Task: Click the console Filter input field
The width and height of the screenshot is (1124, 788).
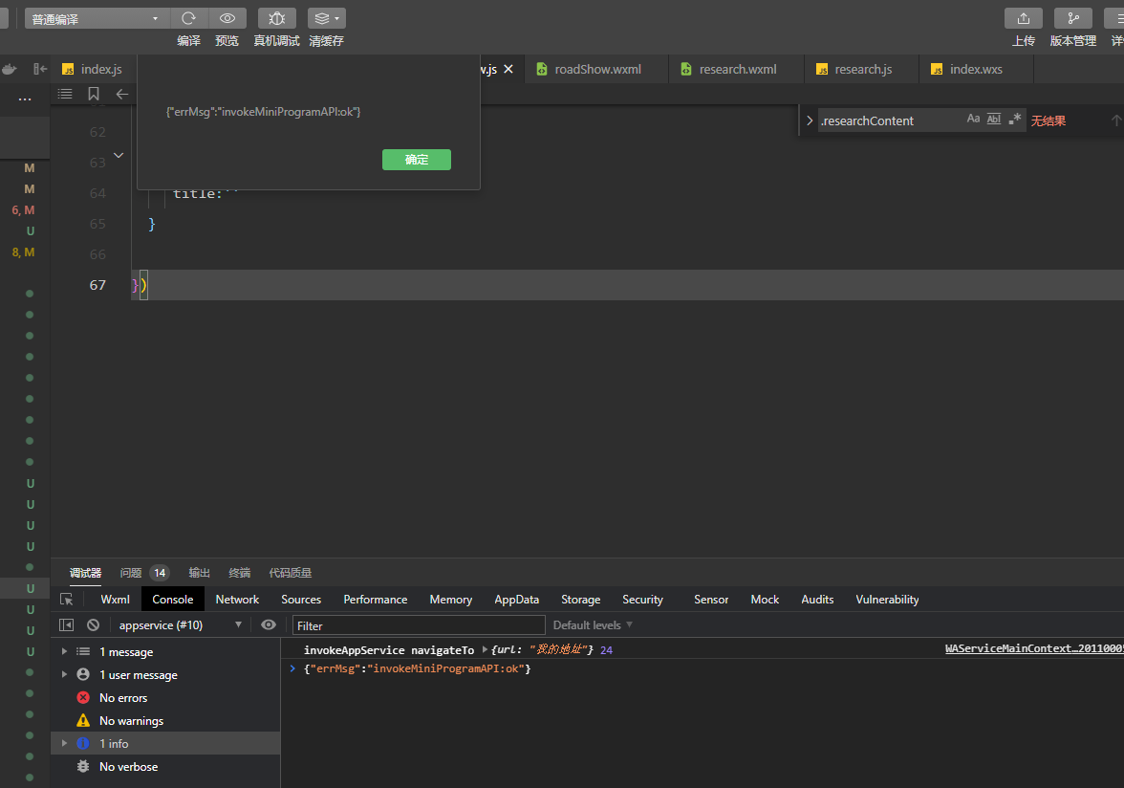Action: tap(419, 625)
